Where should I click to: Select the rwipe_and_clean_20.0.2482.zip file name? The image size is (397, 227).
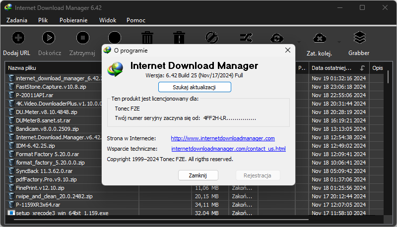point(54,196)
